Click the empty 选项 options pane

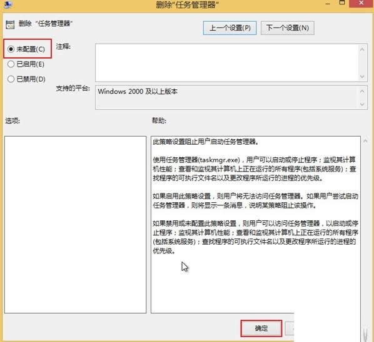click(75, 225)
